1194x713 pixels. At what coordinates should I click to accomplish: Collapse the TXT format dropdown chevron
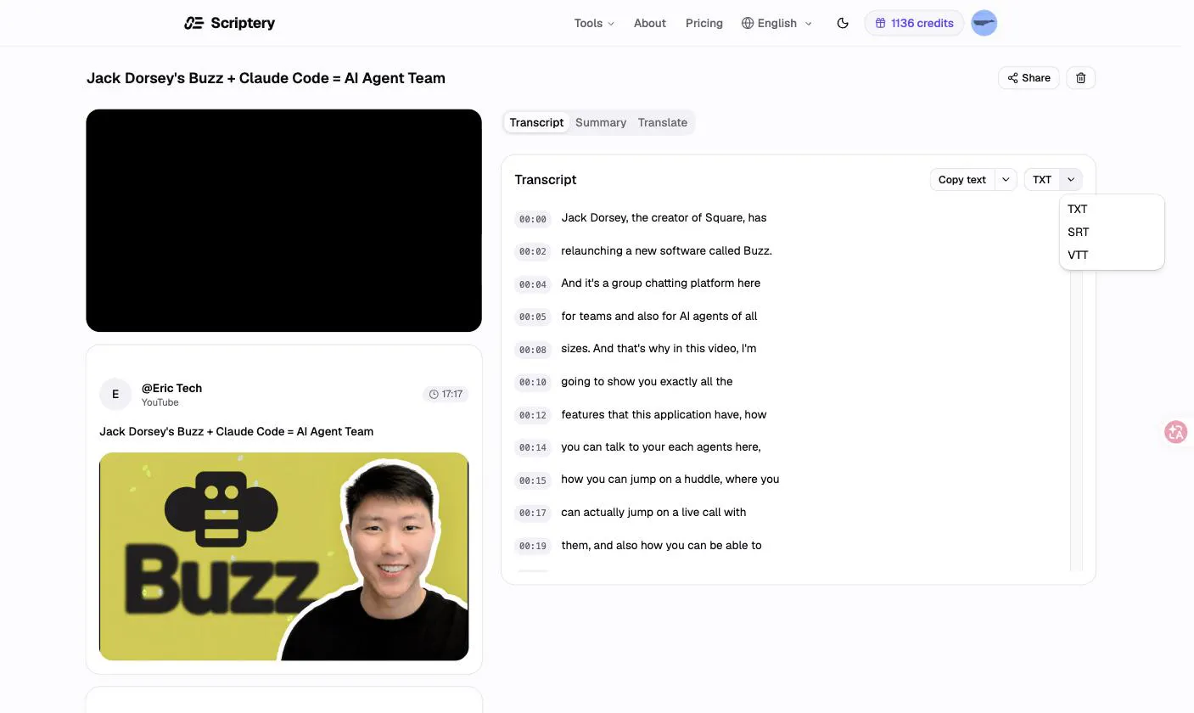point(1071,180)
